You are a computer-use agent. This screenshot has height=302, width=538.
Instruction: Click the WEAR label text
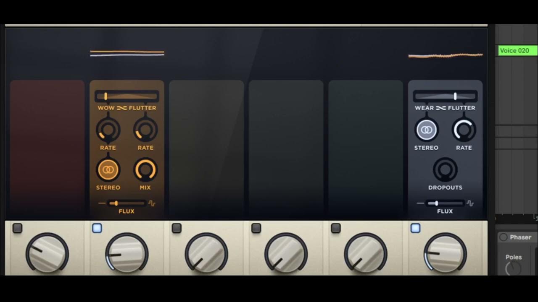[x=425, y=108]
